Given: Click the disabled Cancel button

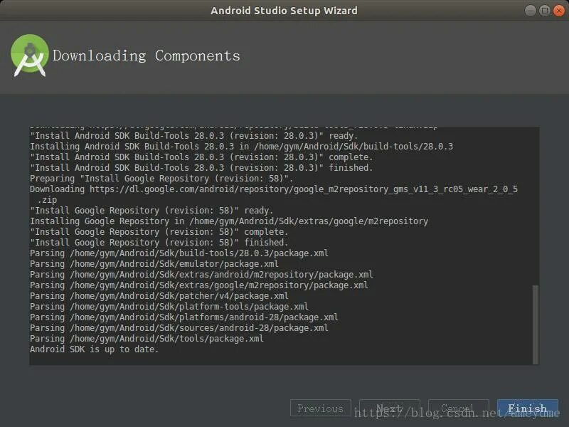Looking at the screenshot, I should point(458,408).
